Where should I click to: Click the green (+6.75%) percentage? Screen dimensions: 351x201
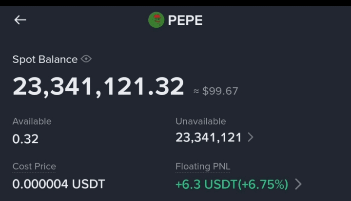tap(263, 184)
